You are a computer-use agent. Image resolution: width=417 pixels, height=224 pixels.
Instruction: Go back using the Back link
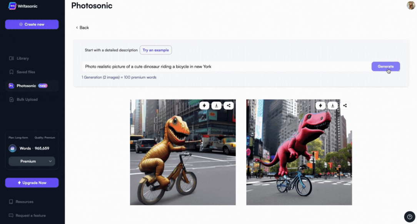[82, 28]
